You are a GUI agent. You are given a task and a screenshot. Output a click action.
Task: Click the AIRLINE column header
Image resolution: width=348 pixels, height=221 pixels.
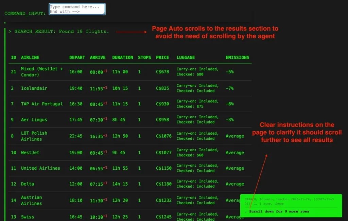point(30,57)
